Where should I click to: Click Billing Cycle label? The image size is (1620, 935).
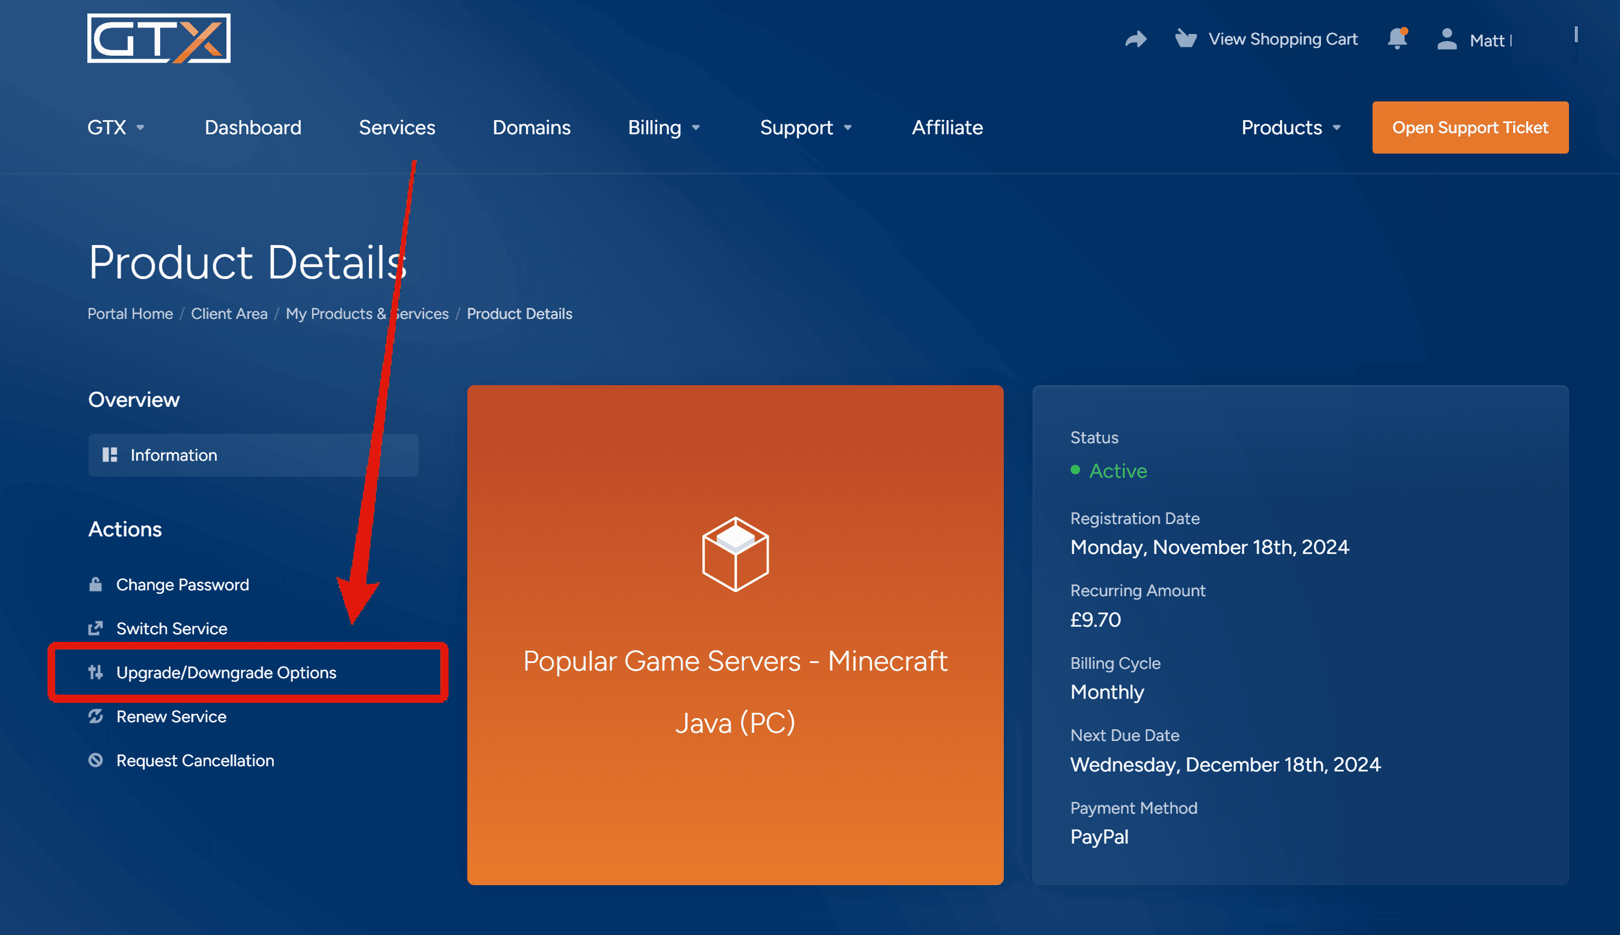pyautogui.click(x=1115, y=663)
